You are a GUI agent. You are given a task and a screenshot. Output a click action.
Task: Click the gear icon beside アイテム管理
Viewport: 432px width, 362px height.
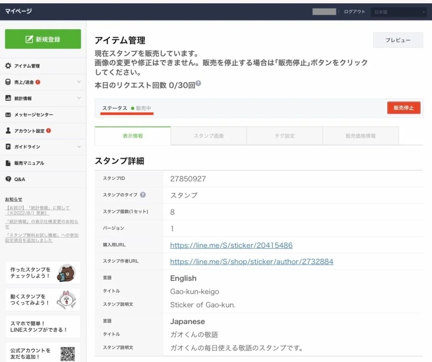8,66
